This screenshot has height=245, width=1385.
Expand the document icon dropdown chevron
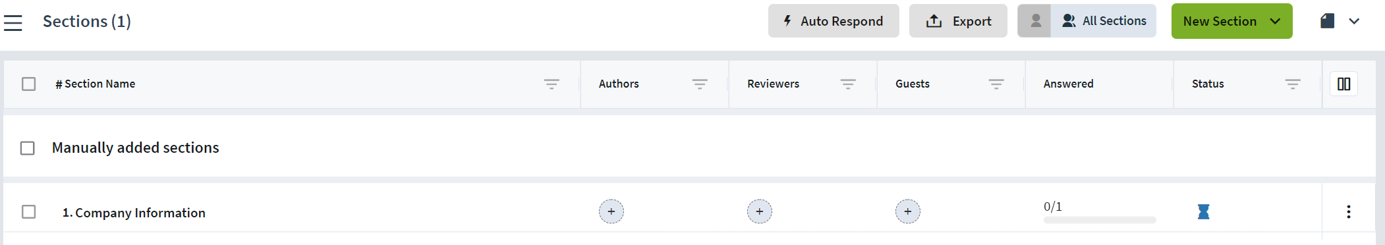pyautogui.click(x=1354, y=21)
